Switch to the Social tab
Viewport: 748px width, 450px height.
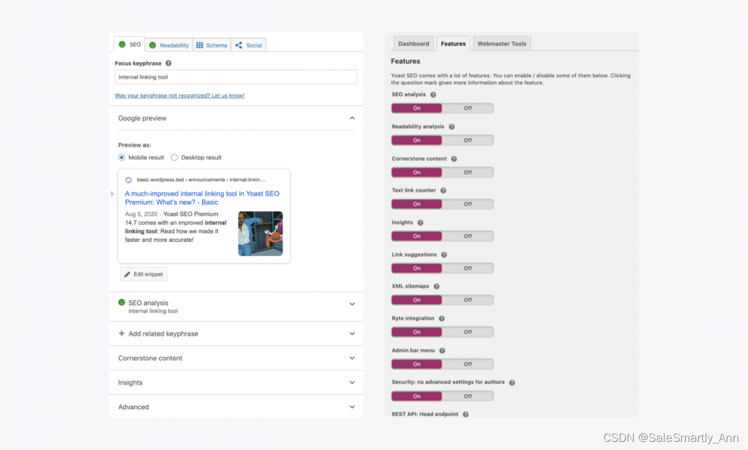(249, 45)
